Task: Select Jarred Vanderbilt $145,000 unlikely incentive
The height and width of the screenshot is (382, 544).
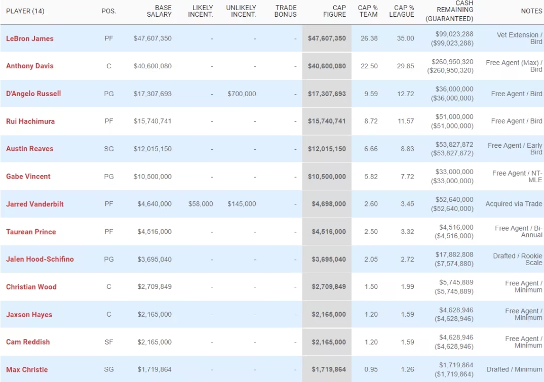Action: click(x=242, y=204)
